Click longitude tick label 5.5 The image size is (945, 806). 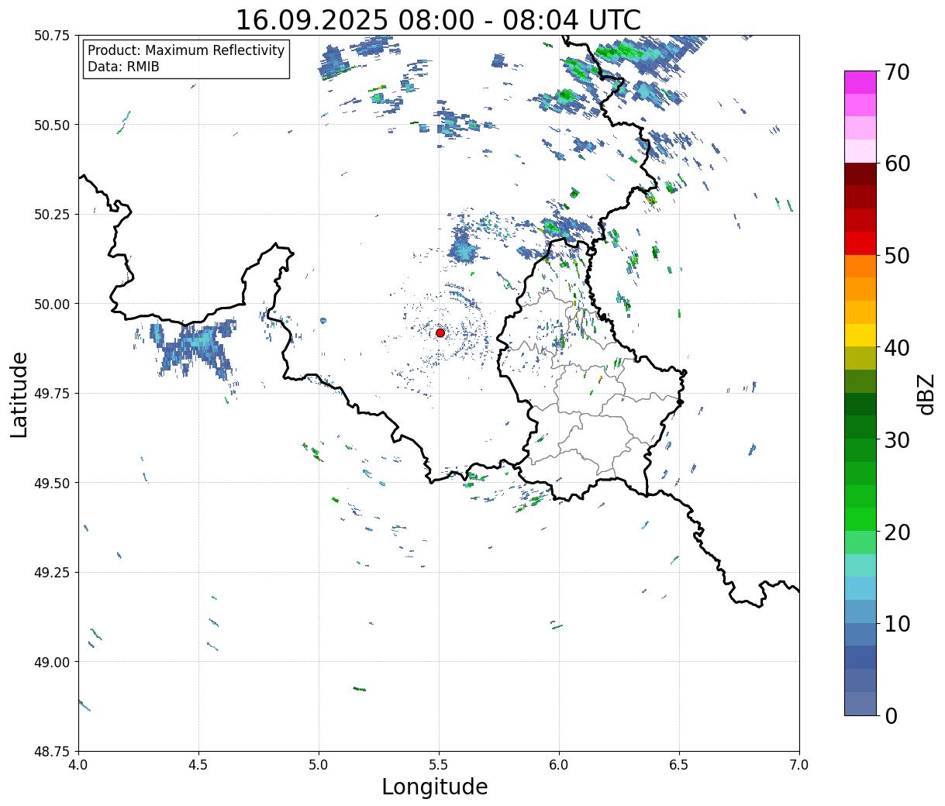(439, 764)
